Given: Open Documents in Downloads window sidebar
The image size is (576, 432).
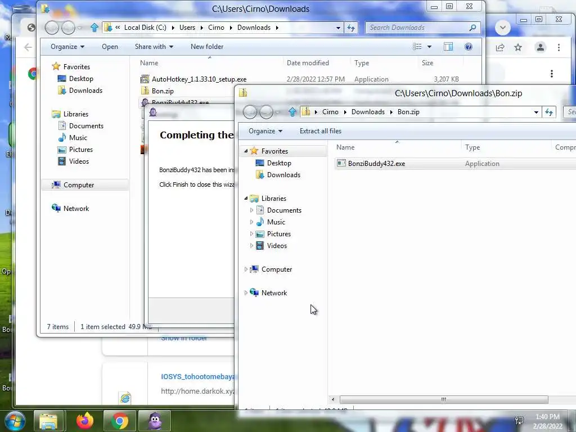Looking at the screenshot, I should tap(86, 125).
